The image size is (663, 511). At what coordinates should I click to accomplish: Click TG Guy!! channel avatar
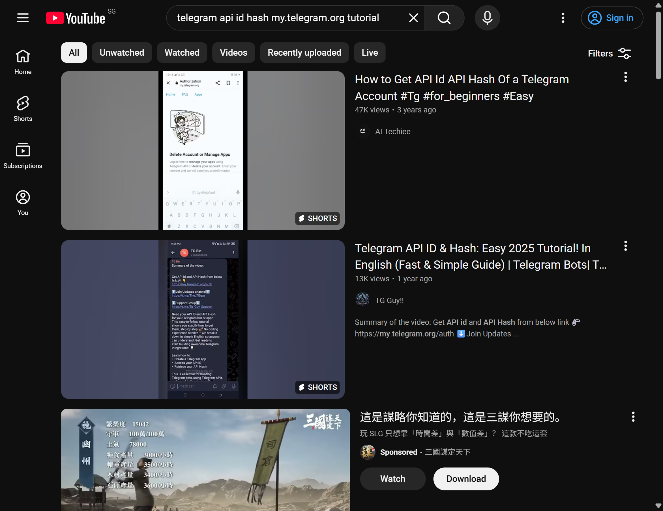pos(362,300)
